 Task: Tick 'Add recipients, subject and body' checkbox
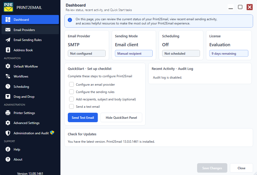(x=71, y=99)
